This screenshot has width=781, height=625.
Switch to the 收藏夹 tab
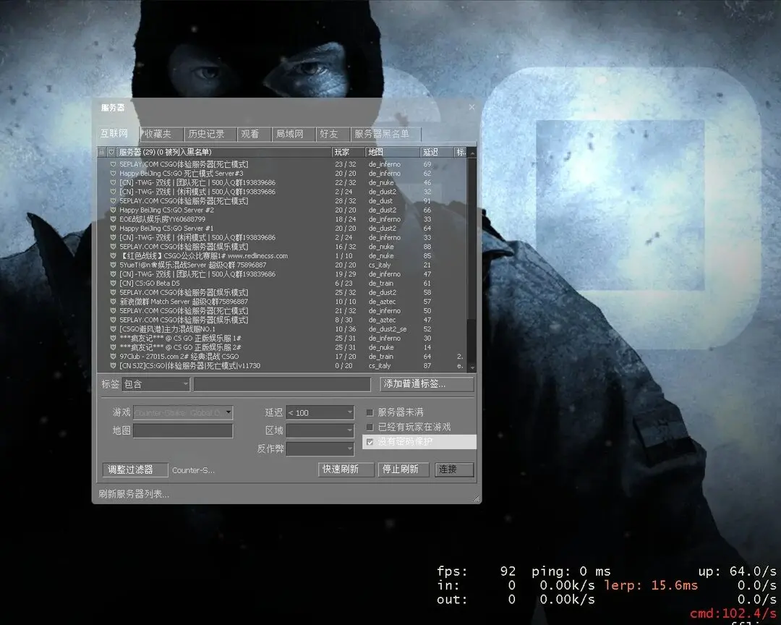(x=158, y=134)
